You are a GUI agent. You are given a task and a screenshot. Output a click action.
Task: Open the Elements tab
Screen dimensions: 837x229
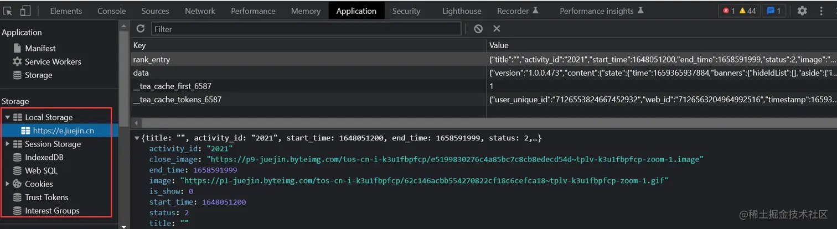point(66,11)
